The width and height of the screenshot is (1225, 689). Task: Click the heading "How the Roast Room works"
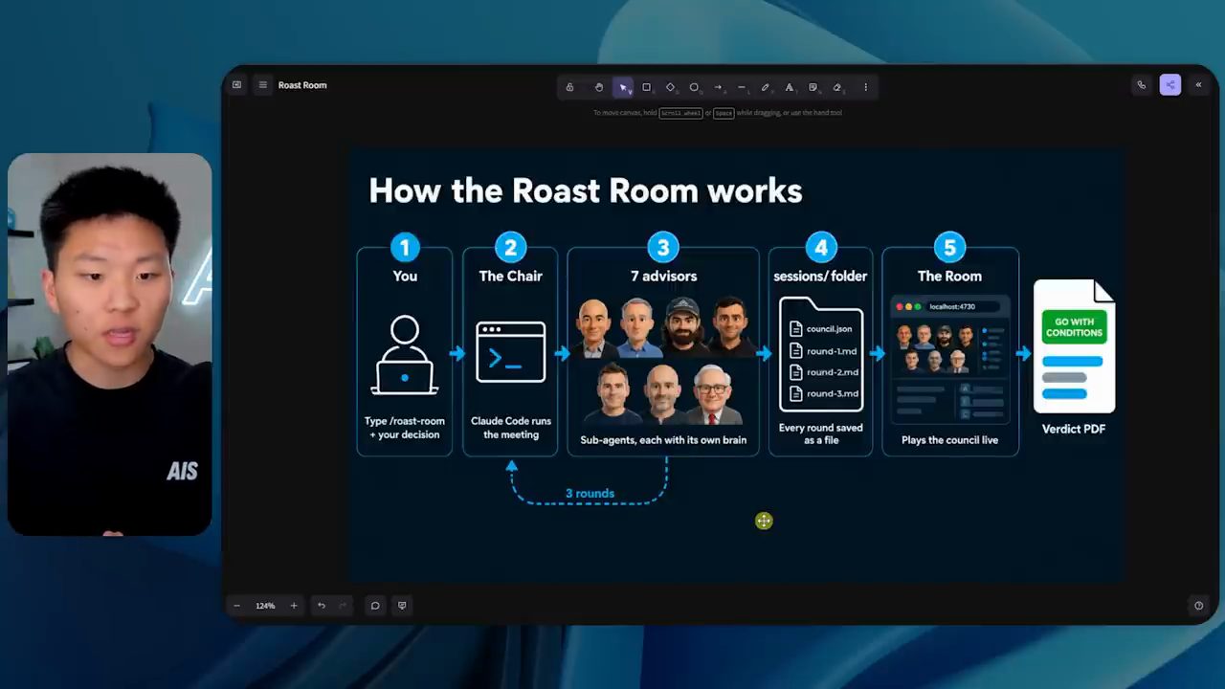click(586, 190)
